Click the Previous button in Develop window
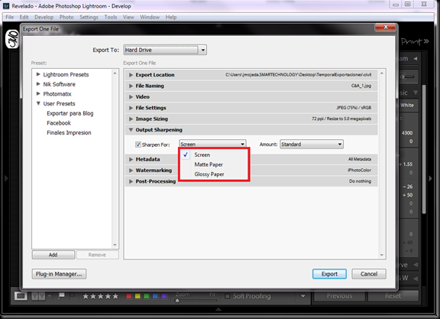This screenshot has height=319, width=440. click(x=339, y=296)
